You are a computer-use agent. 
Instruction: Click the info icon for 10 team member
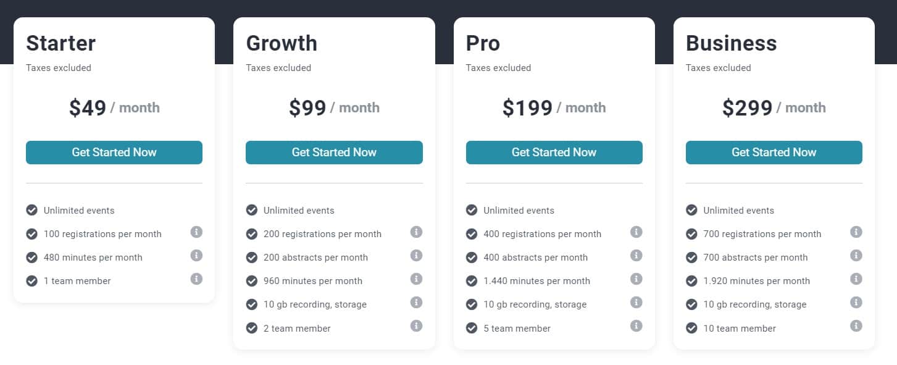856,327
